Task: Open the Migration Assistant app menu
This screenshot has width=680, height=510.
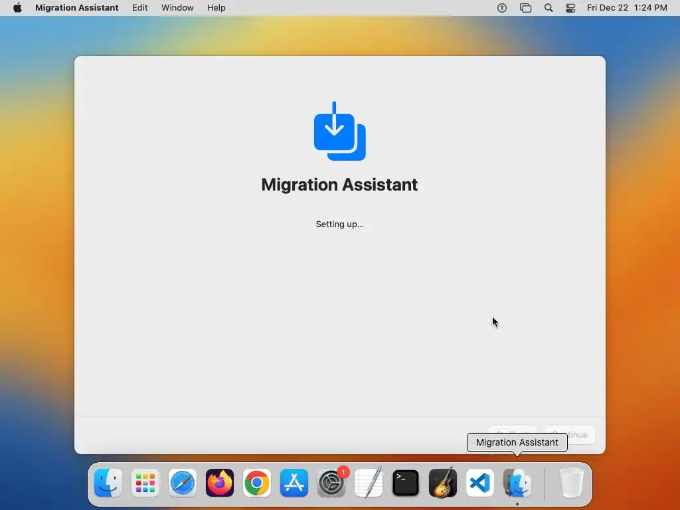Action: pos(77,8)
